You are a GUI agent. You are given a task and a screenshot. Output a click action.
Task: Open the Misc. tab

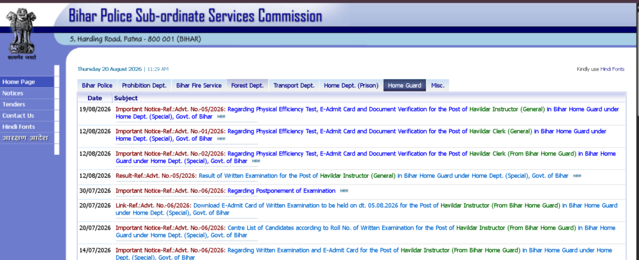point(437,85)
